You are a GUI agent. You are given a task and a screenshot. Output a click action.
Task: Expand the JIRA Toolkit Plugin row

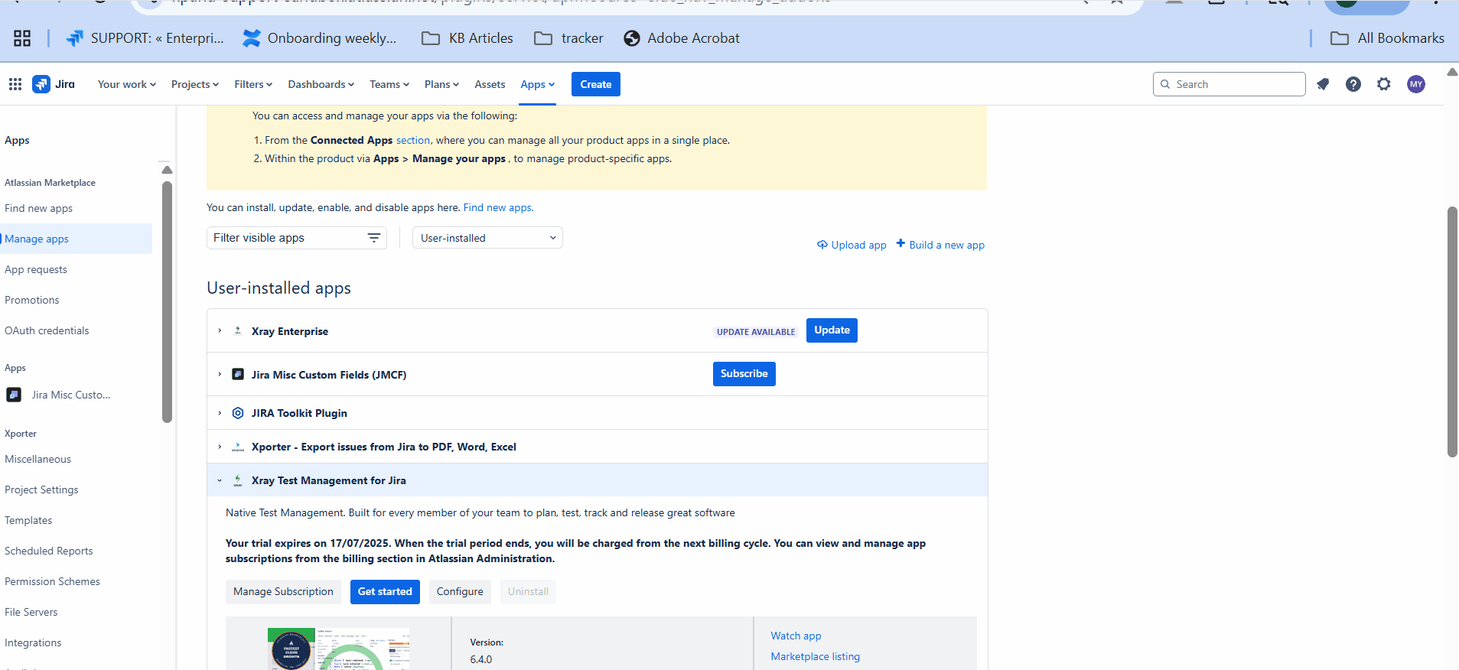pos(220,413)
